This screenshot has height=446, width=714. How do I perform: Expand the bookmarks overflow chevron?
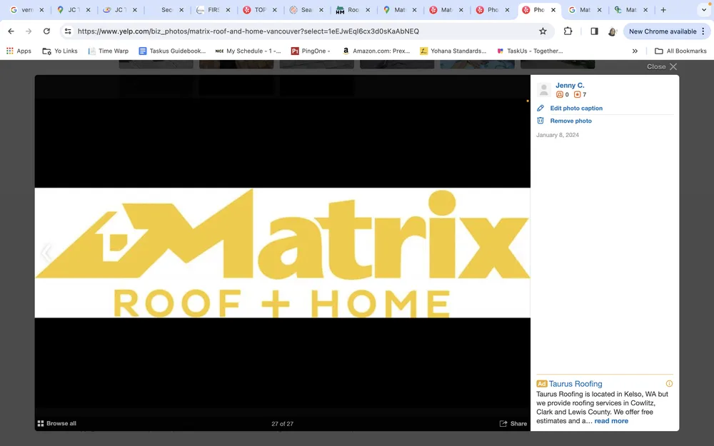635,51
